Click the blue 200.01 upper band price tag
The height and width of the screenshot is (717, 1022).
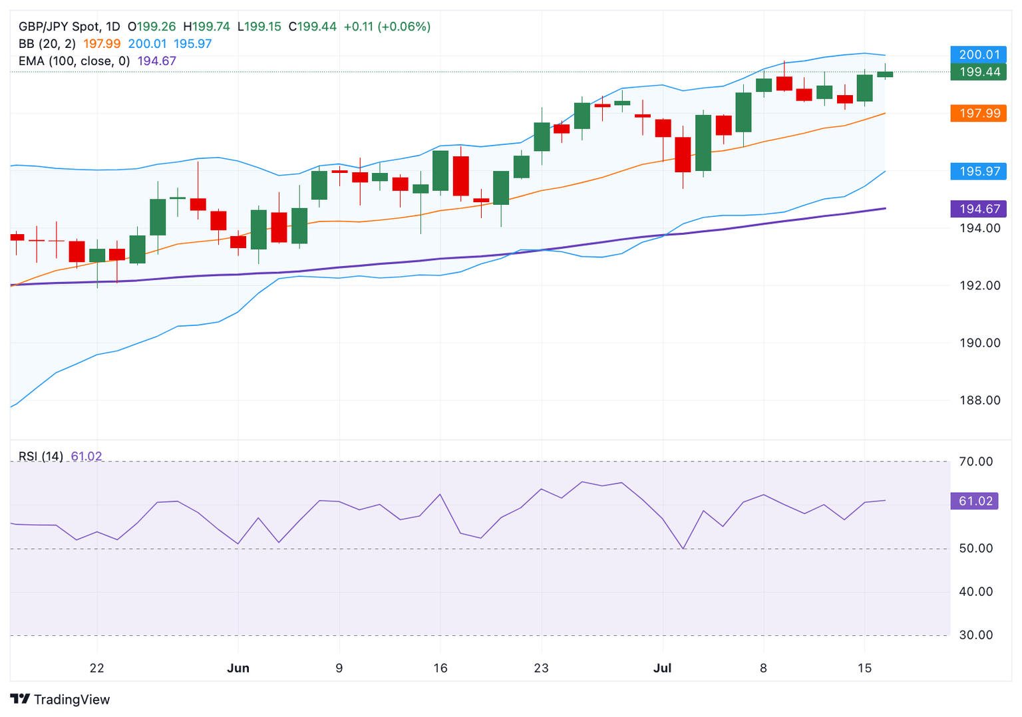coord(978,55)
